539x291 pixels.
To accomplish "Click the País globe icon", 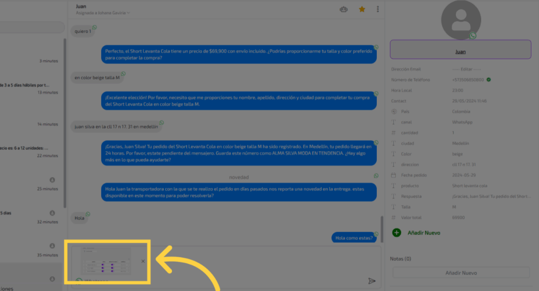I will point(394,111).
